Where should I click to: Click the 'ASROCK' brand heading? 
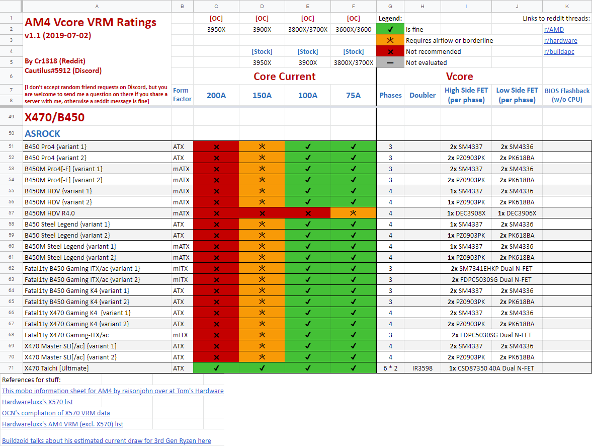pos(42,134)
